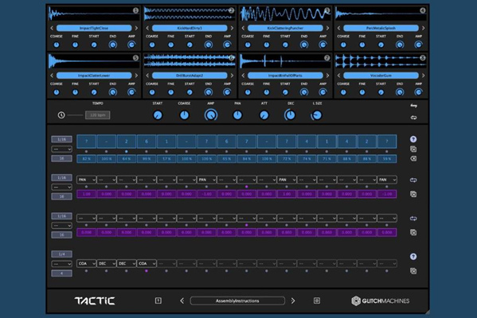Image resolution: width=477 pixels, height=318 pixels.
Task: Load previous sample before ImpactTightClose
Action: click(x=52, y=28)
